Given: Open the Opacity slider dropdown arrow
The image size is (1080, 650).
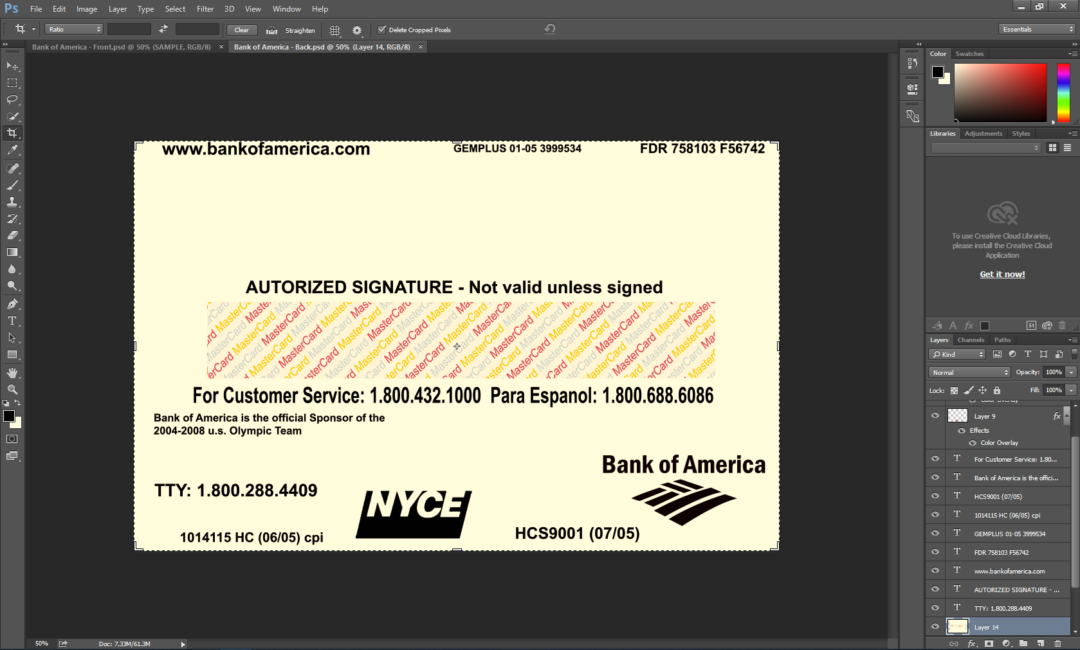Looking at the screenshot, I should [1071, 372].
